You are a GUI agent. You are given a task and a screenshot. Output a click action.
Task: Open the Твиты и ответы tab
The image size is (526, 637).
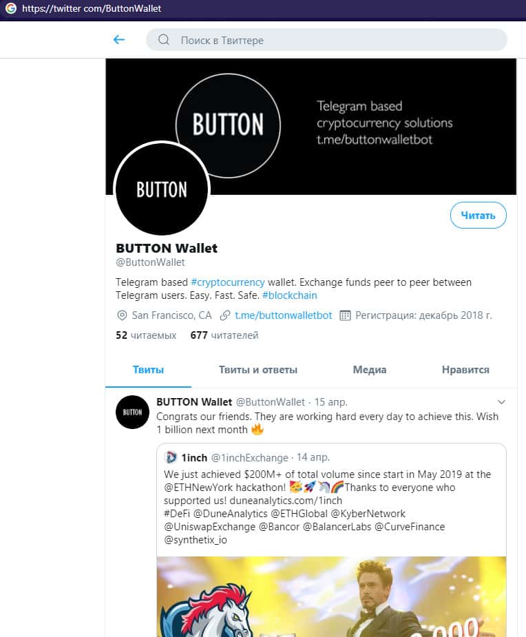(x=258, y=370)
